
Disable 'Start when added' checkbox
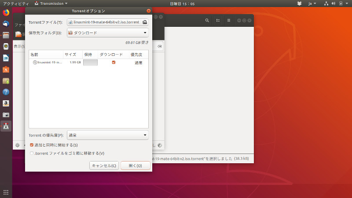pos(32,145)
